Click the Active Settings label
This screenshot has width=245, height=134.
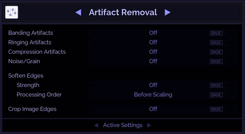pyautogui.click(x=123, y=125)
